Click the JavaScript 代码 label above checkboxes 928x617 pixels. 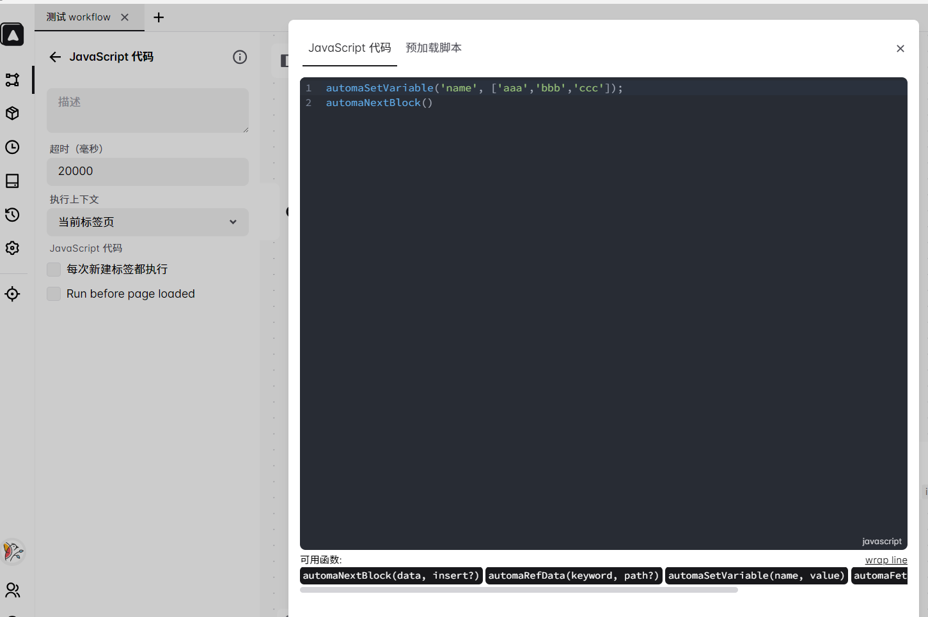[x=86, y=248]
